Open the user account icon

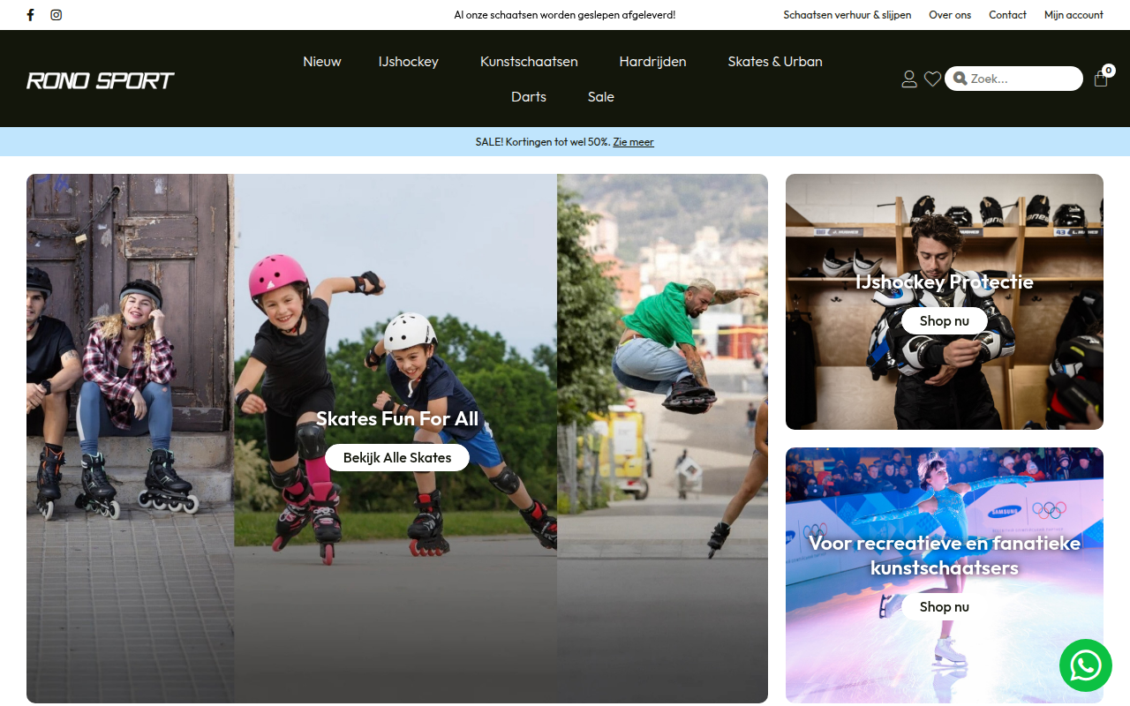[x=909, y=79]
